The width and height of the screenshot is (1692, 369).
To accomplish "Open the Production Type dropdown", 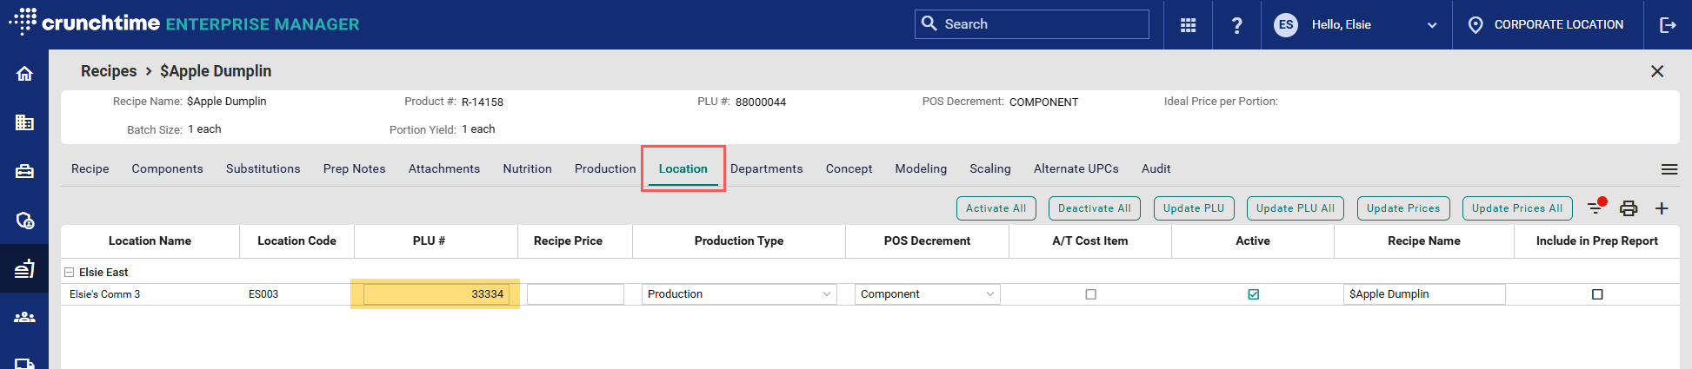I will (739, 294).
